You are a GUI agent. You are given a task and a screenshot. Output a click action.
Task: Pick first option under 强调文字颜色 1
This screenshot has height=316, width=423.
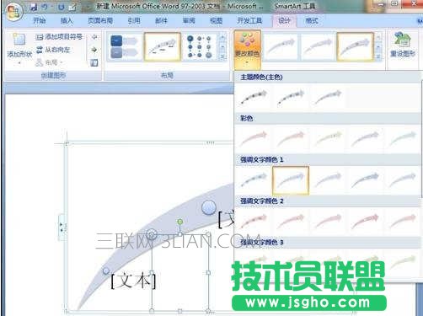(254, 180)
